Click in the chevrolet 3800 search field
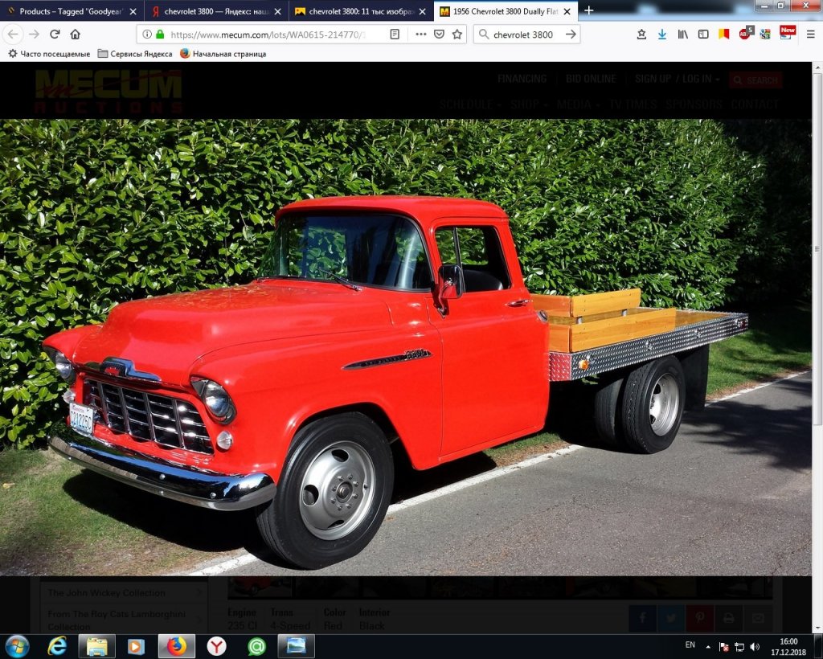This screenshot has width=823, height=659. coord(522,35)
